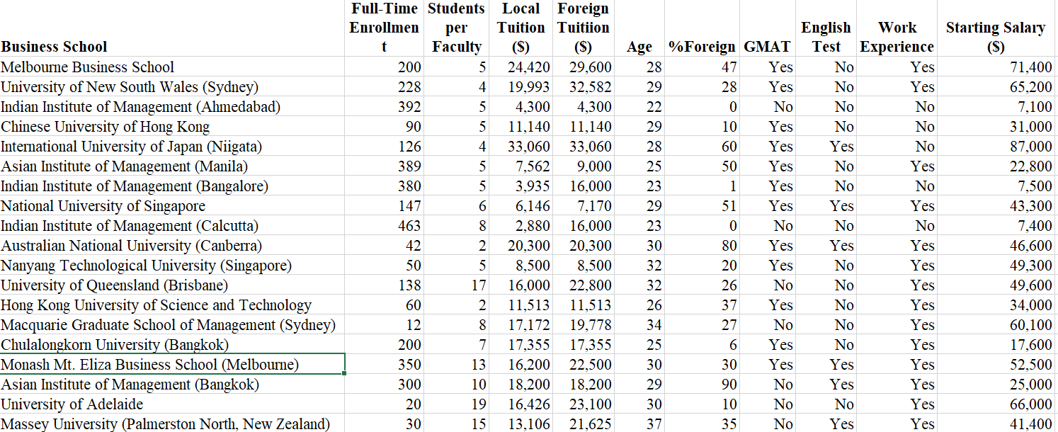The height and width of the screenshot is (432, 1058).
Task: Click enrollment value 350 for Monash
Action: 385,365
